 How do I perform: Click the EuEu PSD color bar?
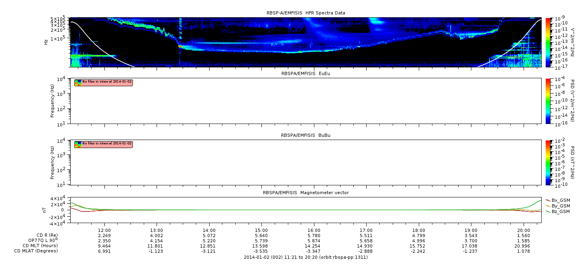(x=548, y=101)
